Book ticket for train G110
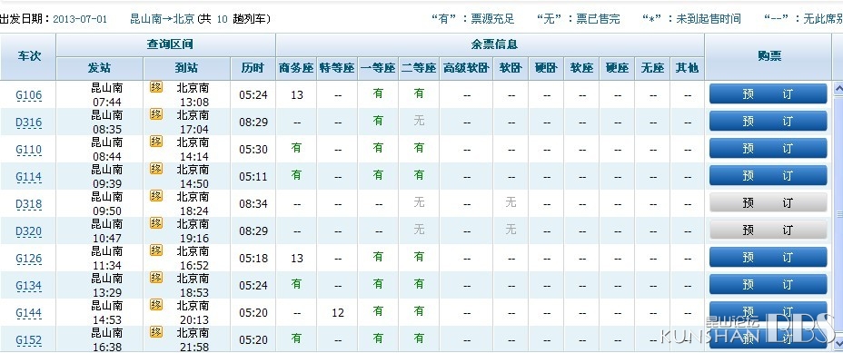Image resolution: width=843 pixels, height=353 pixels. click(768, 148)
